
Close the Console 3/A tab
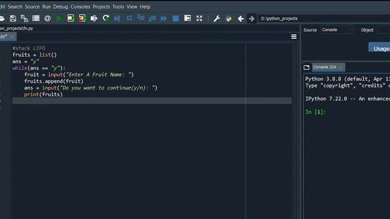[x=341, y=68]
